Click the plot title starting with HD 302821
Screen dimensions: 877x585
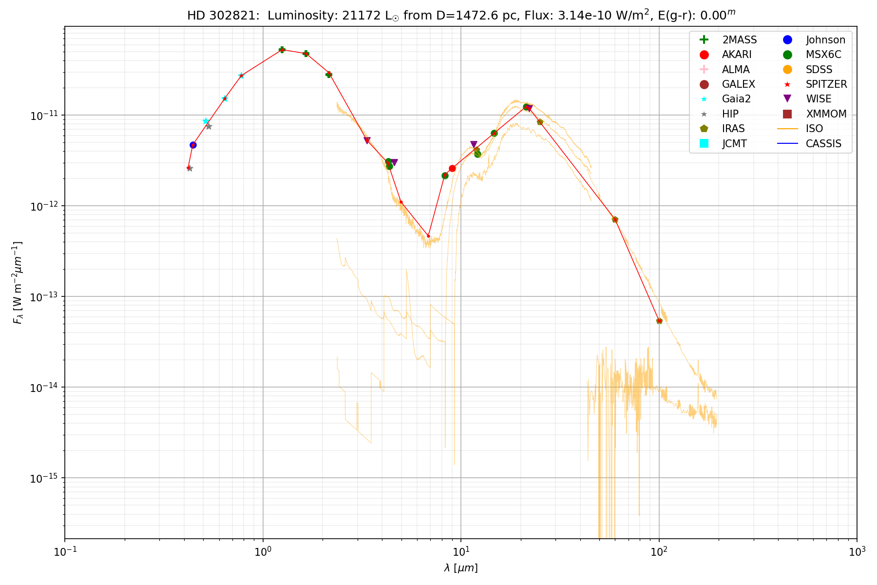[x=461, y=15]
